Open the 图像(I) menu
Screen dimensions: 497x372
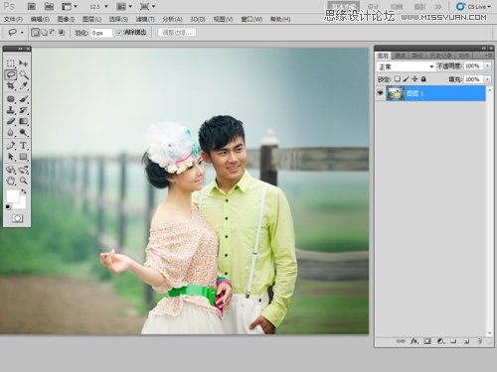(66, 19)
